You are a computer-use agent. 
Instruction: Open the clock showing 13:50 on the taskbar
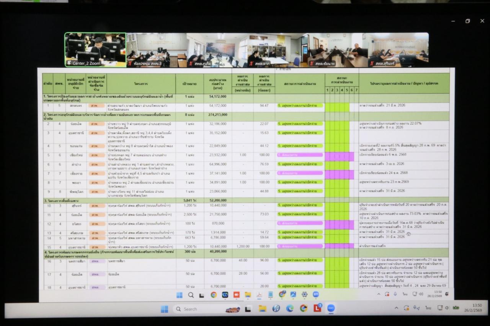click(476, 308)
